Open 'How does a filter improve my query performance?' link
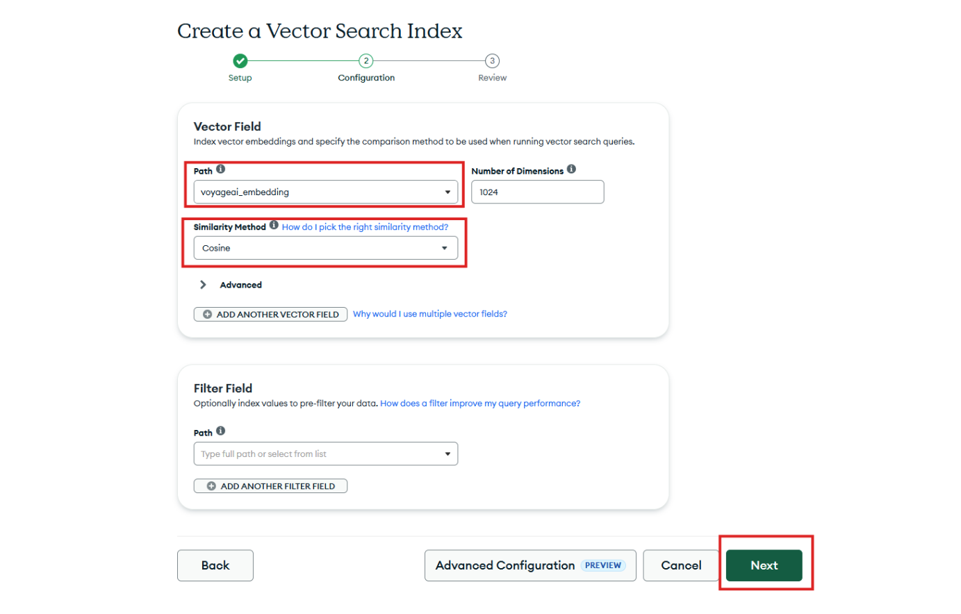Viewport: 961px width, 614px height. (x=479, y=404)
